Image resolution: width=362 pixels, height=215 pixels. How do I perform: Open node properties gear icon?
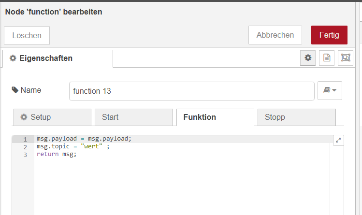pyautogui.click(x=307, y=57)
